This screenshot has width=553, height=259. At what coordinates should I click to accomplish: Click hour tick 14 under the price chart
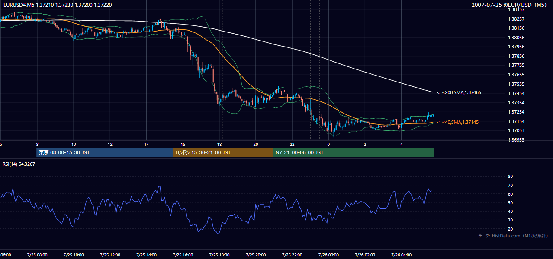coord(146,144)
